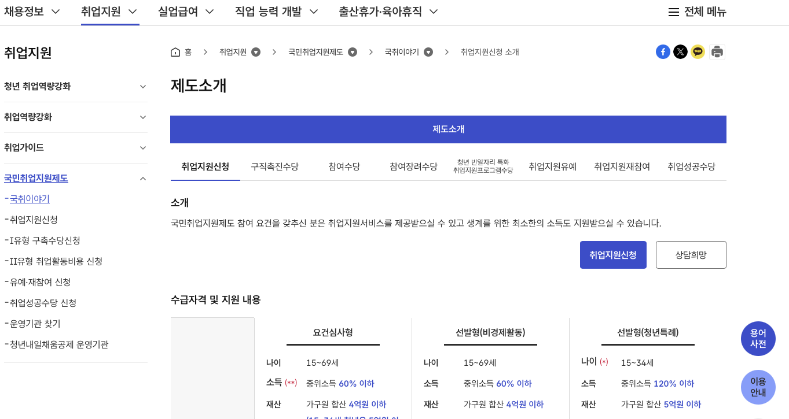This screenshot has width=789, height=419.
Task: Open 전체 메뉴 with the hamburger icon
Action: pos(674,12)
